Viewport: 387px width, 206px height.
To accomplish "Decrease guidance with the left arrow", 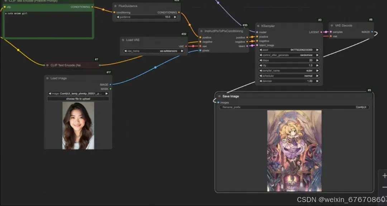I will tap(118, 17).
